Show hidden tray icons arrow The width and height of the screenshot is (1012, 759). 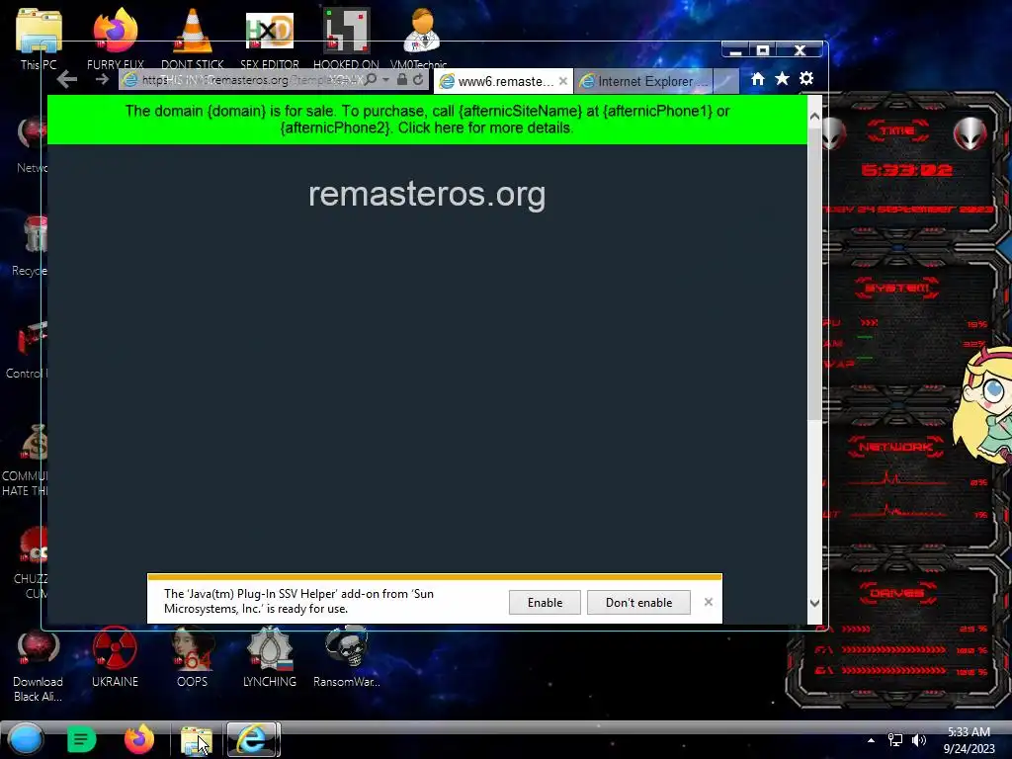tap(872, 740)
